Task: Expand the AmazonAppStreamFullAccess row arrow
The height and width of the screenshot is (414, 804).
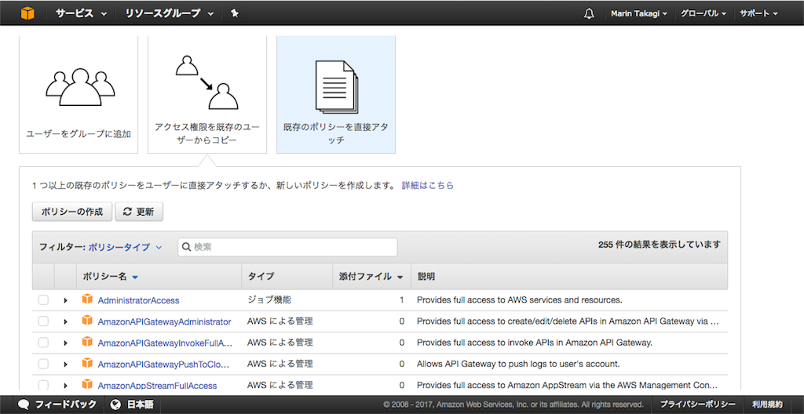Action: click(65, 385)
